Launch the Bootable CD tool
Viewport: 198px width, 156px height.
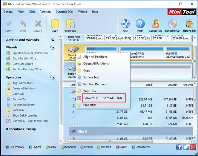[173, 24]
